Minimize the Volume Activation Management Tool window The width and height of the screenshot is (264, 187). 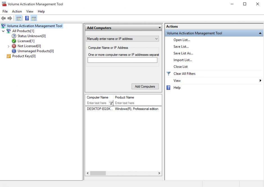tap(232, 4)
